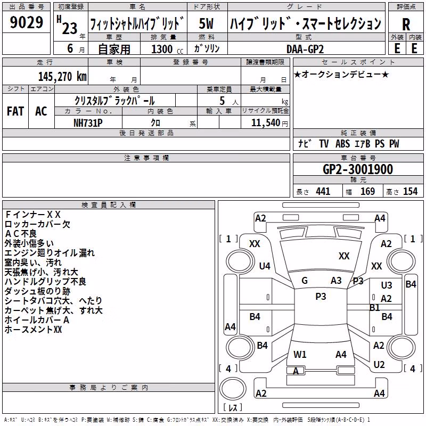
Task: Click the U2 dent mark on diagram
Action: [379, 364]
